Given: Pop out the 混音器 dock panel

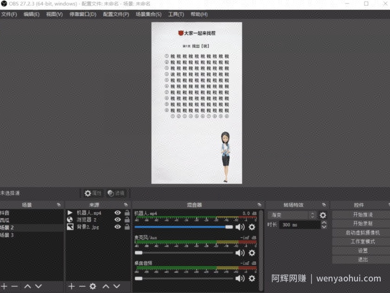Looking at the screenshot, I should coord(259,205).
